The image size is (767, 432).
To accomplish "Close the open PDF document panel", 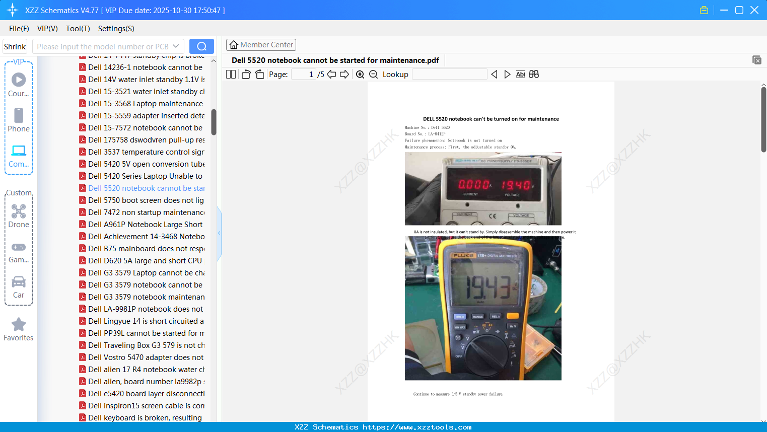I will (756, 60).
